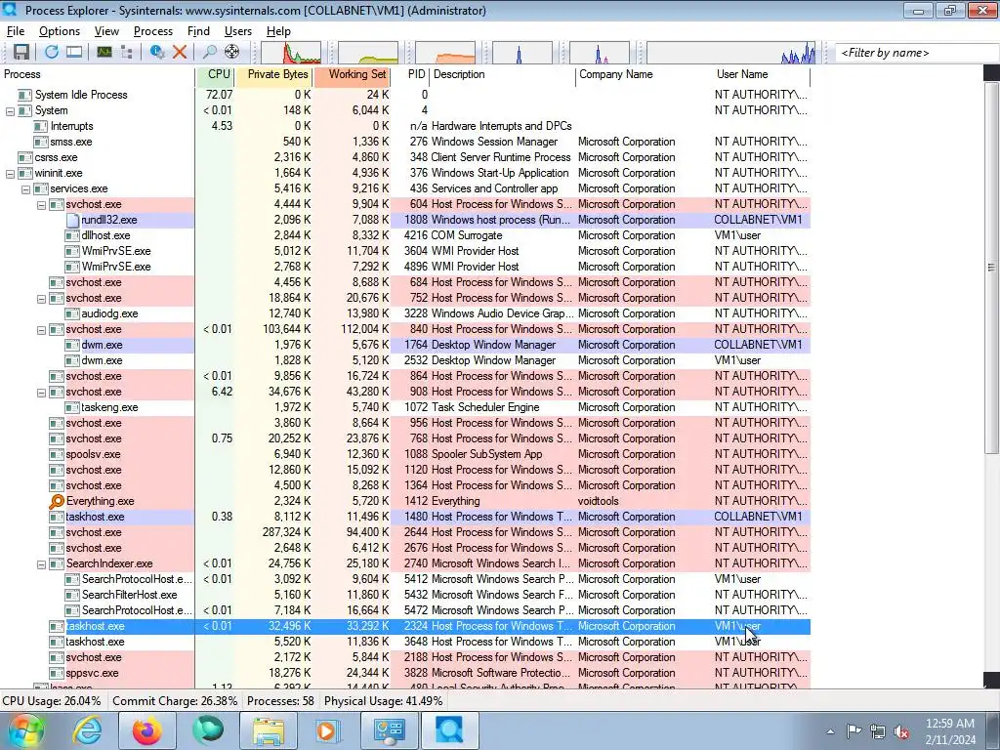Open the process Properties icon
Viewport: 1000px width, 750px height.
157,53
